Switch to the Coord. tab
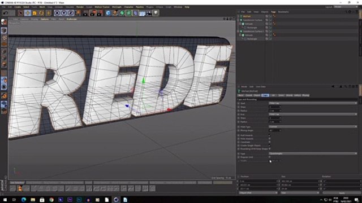This screenshot has height=203, width=362. (249, 95)
